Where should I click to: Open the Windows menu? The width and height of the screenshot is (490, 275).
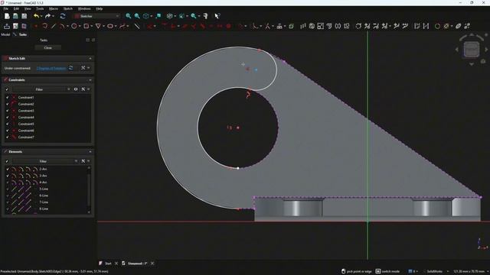pos(84,8)
